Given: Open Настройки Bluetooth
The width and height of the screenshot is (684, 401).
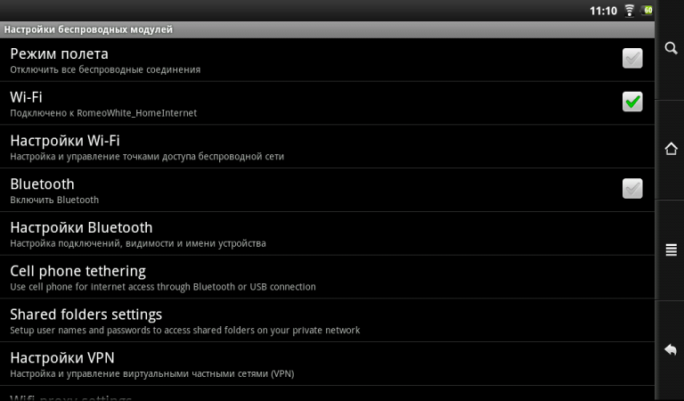Looking at the screenshot, I should [x=81, y=227].
